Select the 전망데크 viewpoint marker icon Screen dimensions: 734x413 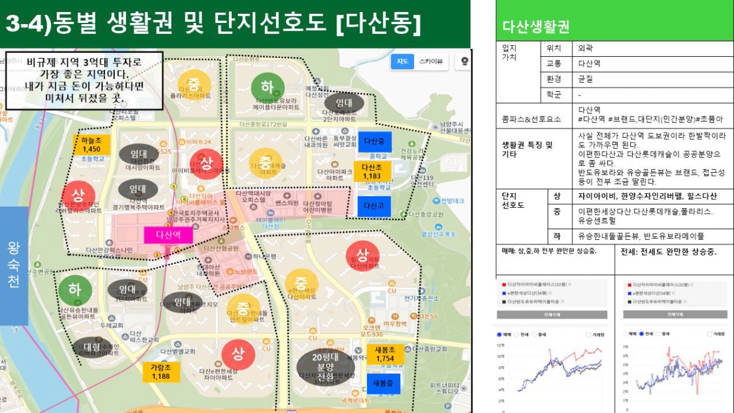click(x=436, y=200)
